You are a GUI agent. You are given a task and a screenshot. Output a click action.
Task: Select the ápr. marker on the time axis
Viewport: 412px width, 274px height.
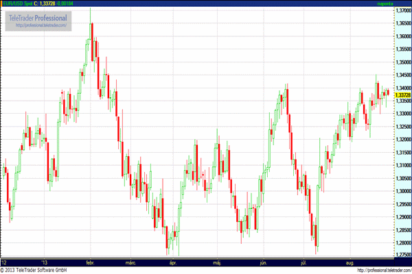click(174, 262)
